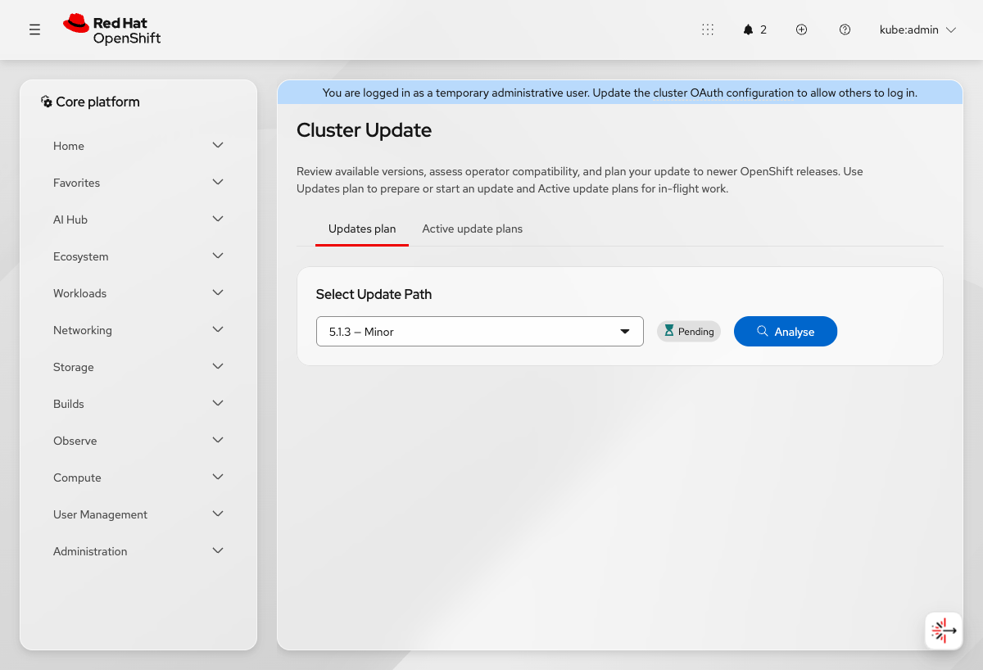Expand the Workloads navigation section
Screen dimensions: 983x670
click(138, 293)
